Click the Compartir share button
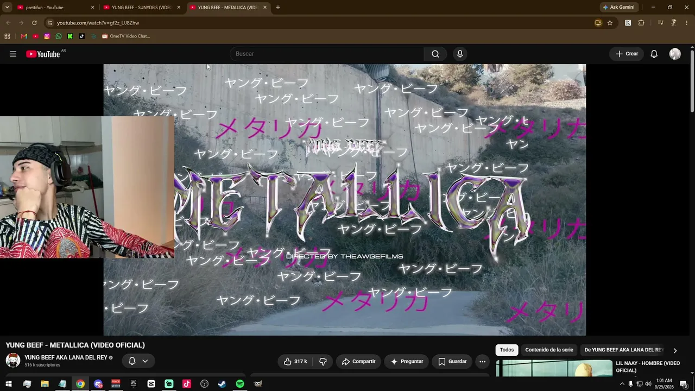The height and width of the screenshot is (391, 695). click(x=358, y=362)
